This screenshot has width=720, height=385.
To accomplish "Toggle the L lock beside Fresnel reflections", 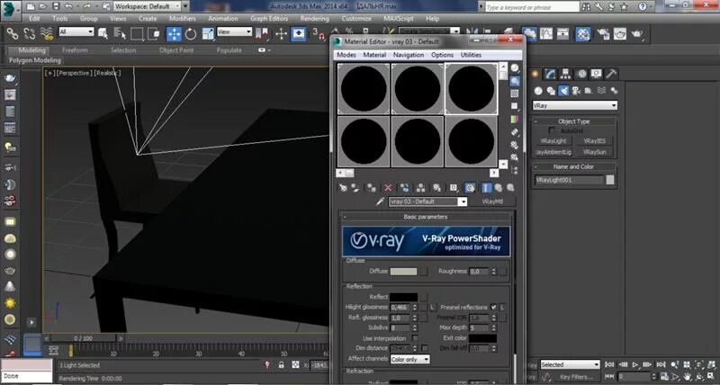I will (503, 307).
